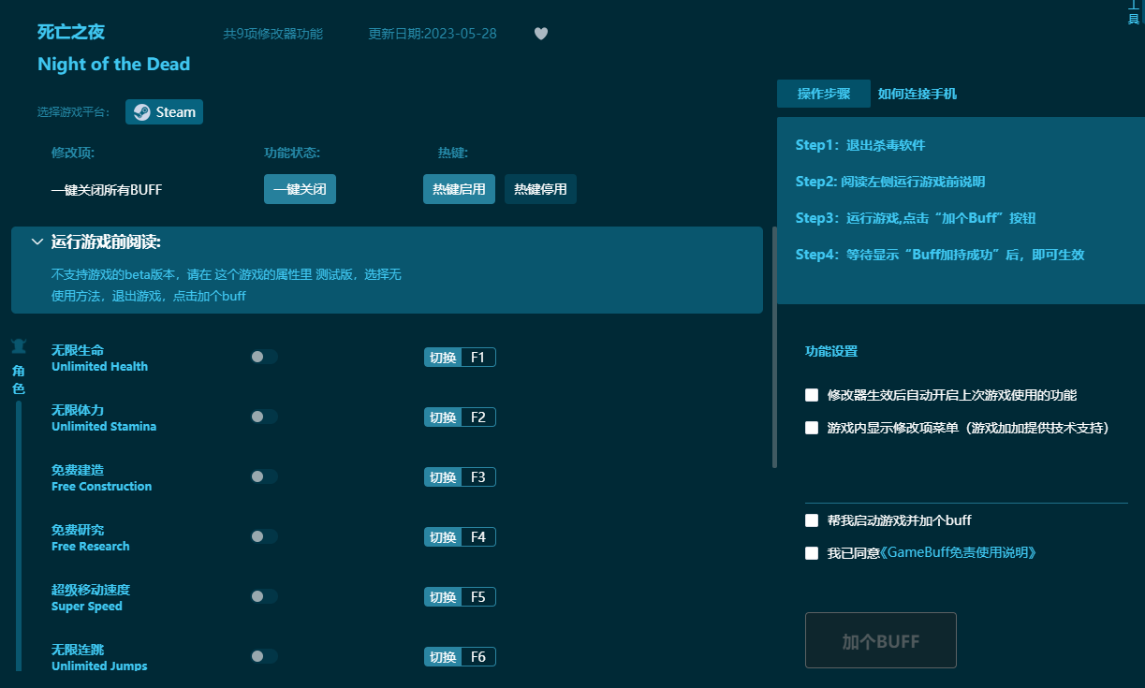This screenshot has width=1145, height=688.
Task: Click 切换 hotkey button for F5
Action: click(443, 597)
